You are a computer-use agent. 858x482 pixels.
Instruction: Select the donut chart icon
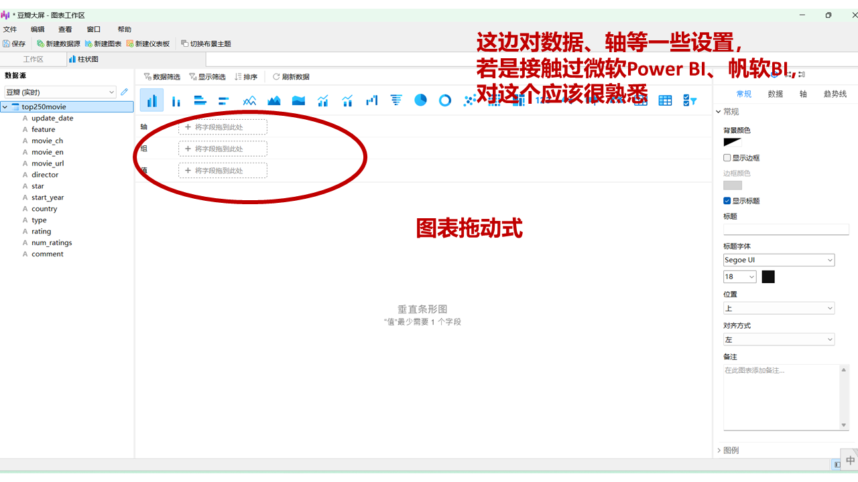(x=445, y=100)
